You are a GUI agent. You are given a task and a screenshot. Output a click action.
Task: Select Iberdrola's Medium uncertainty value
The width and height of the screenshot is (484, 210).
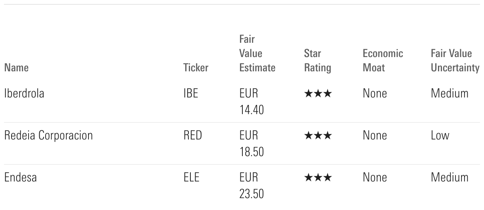click(449, 94)
